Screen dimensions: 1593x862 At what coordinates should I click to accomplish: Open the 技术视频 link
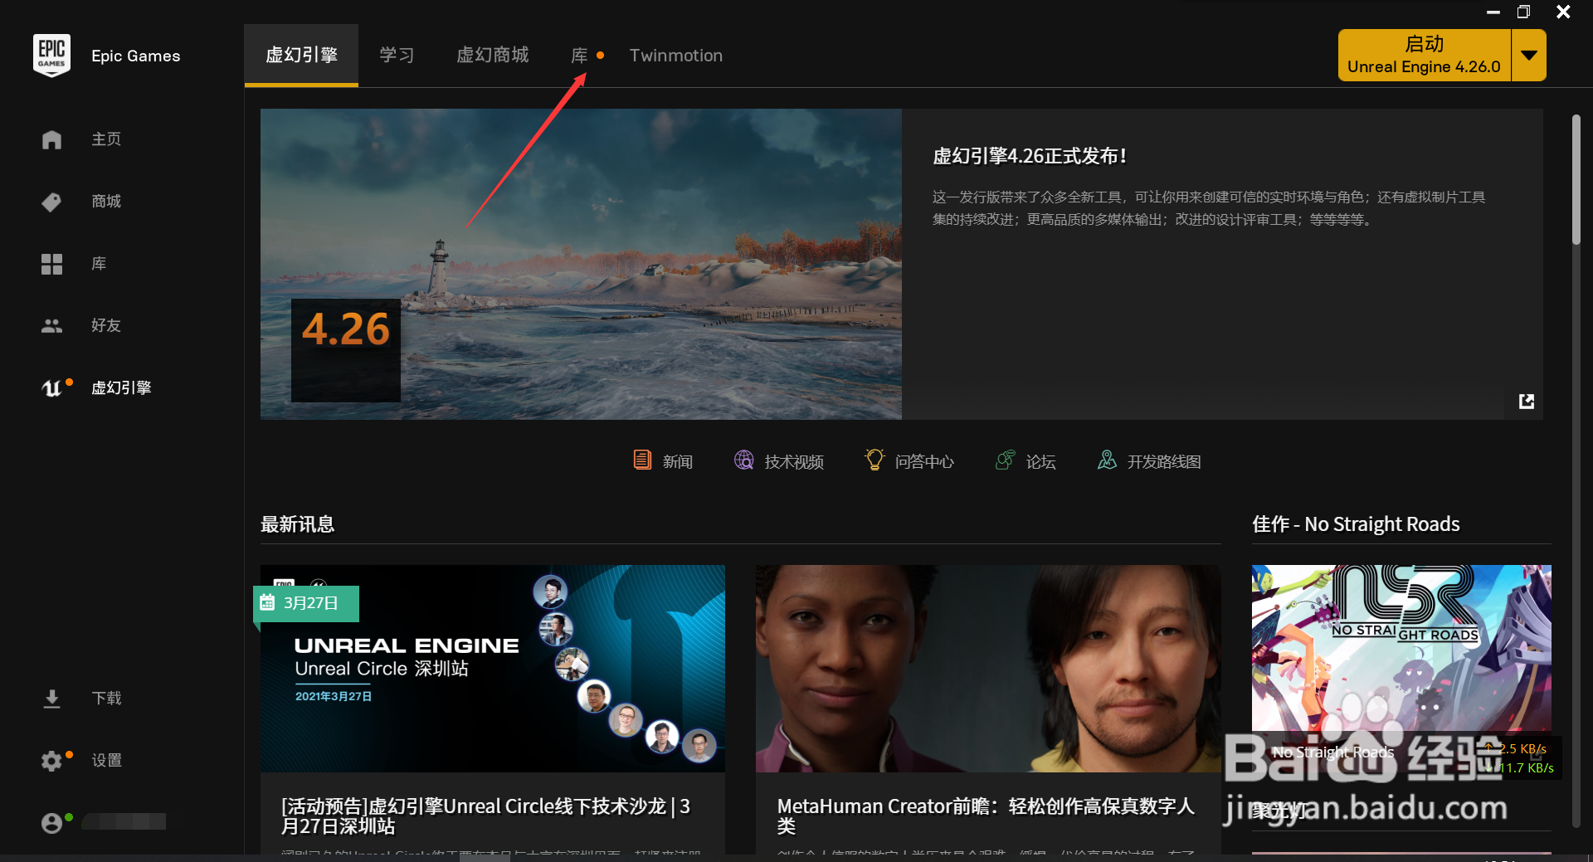coord(794,462)
